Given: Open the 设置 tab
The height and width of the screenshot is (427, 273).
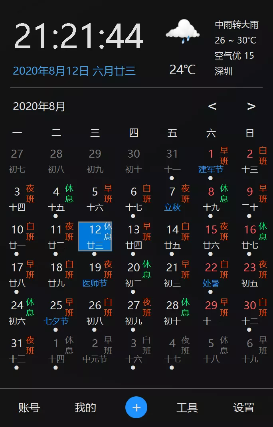Looking at the screenshot, I should pos(244,407).
